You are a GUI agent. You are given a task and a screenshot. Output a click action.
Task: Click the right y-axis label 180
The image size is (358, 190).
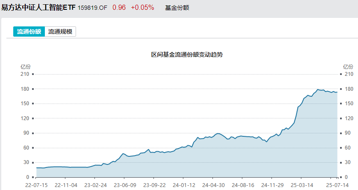point(349,89)
